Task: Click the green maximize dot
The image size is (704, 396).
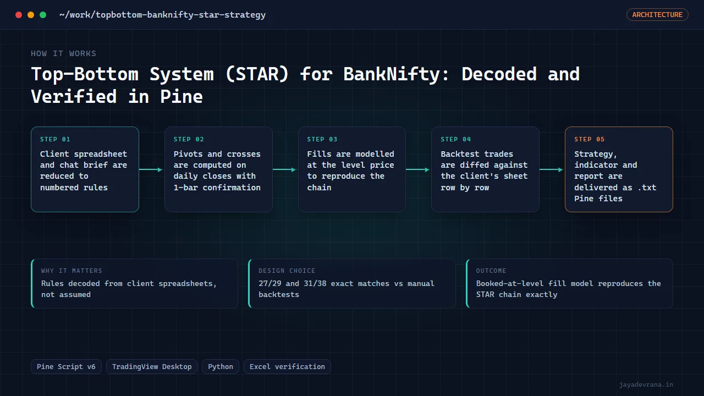Action: click(43, 15)
